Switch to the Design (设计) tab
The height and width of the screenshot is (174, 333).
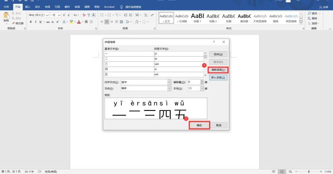coord(37,7)
